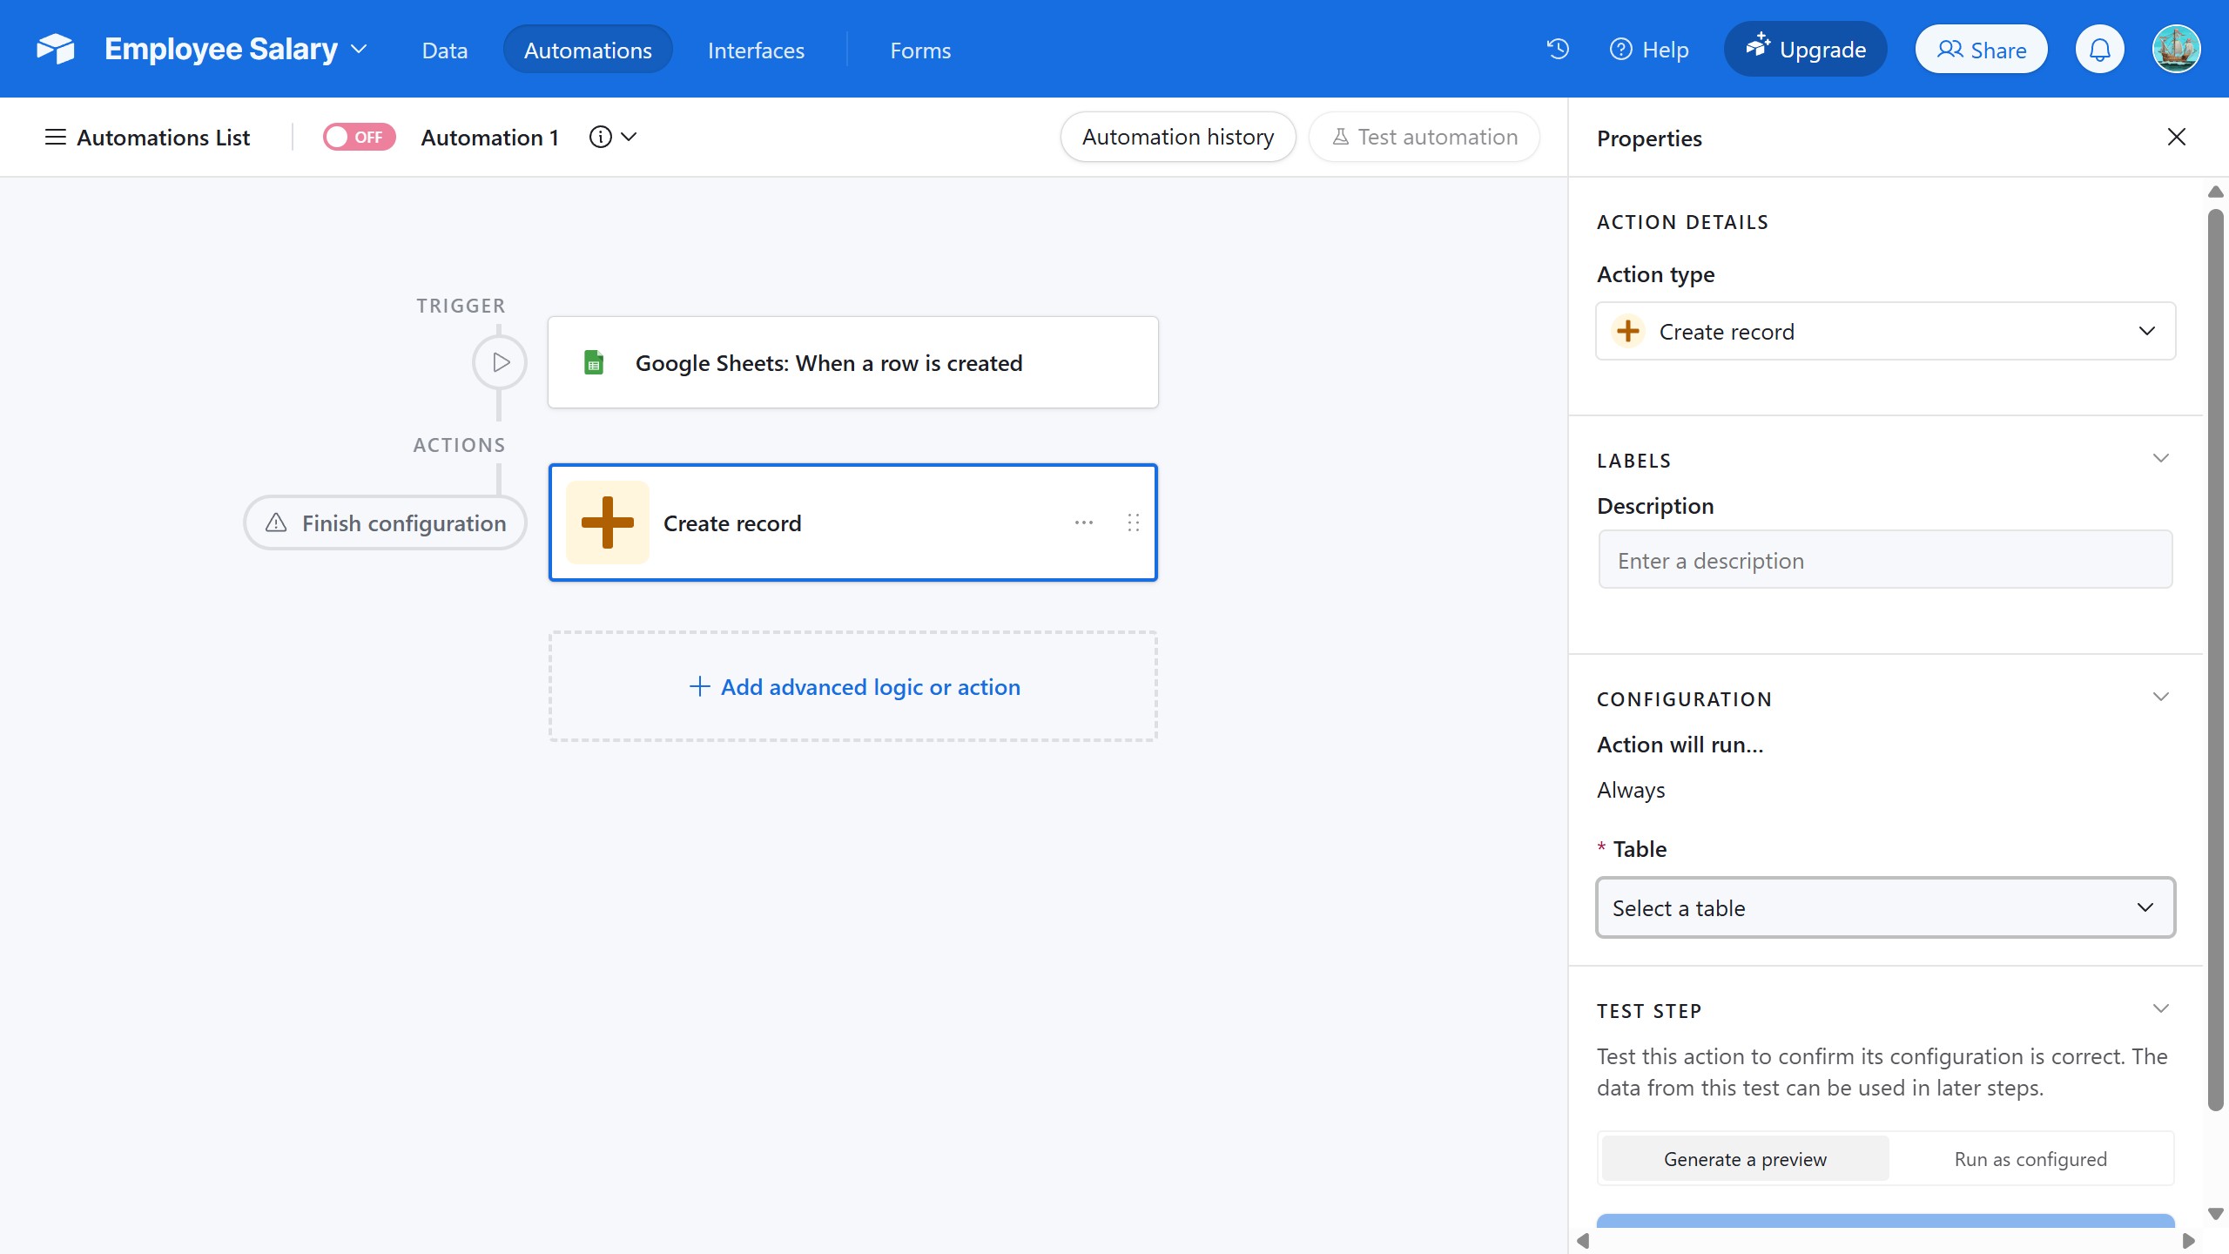Switch to the Interfaces tab
Viewport: 2229px width, 1254px height.
pos(756,50)
